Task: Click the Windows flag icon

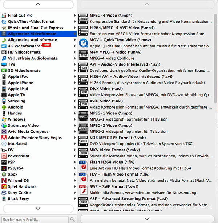Action: coord(4,119)
